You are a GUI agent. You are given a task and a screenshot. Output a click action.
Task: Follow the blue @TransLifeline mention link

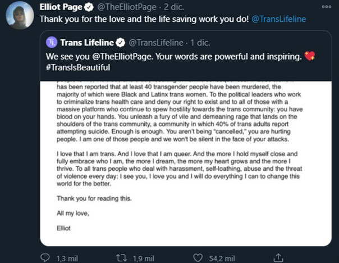[279, 19]
